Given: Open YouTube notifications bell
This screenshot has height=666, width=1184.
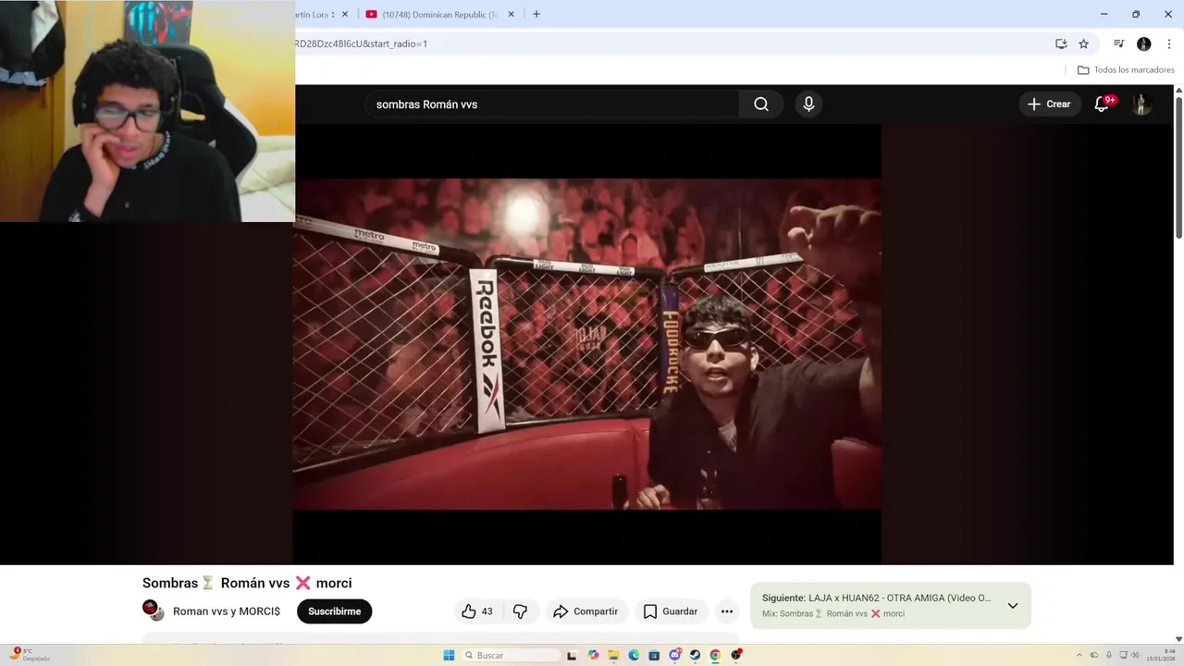Looking at the screenshot, I should pos(1102,105).
